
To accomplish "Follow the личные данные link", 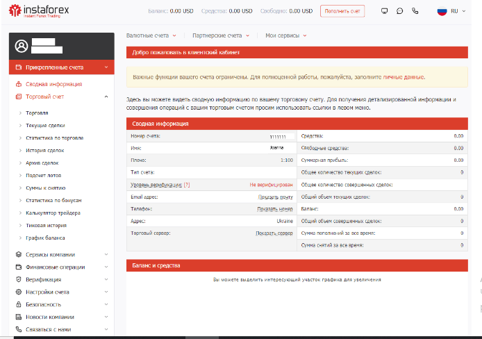I will [404, 77].
